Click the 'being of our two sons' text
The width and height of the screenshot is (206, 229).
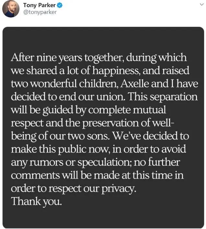click(x=60, y=136)
